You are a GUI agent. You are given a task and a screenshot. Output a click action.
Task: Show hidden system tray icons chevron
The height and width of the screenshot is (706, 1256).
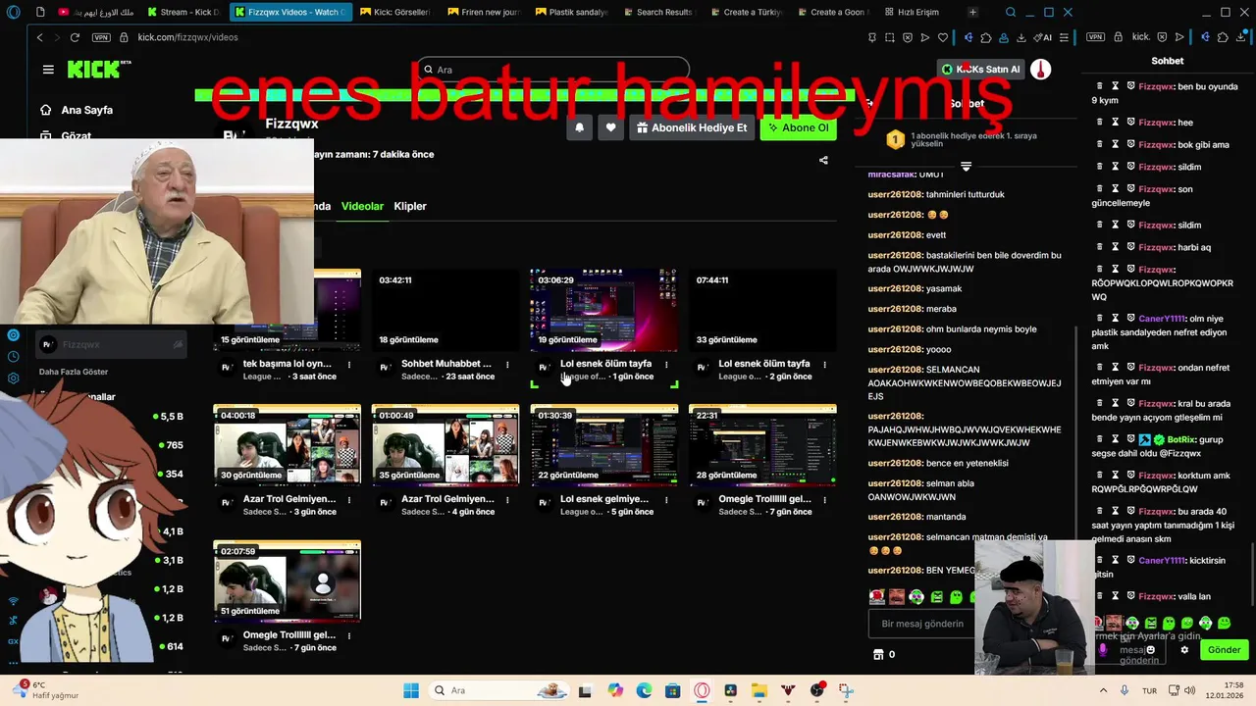point(1103,690)
